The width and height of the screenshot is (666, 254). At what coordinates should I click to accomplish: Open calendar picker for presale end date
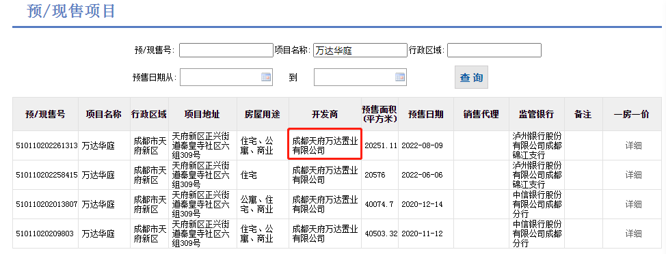coord(400,77)
